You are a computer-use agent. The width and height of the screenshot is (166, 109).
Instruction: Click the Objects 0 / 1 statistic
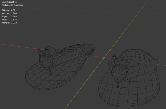9,10
